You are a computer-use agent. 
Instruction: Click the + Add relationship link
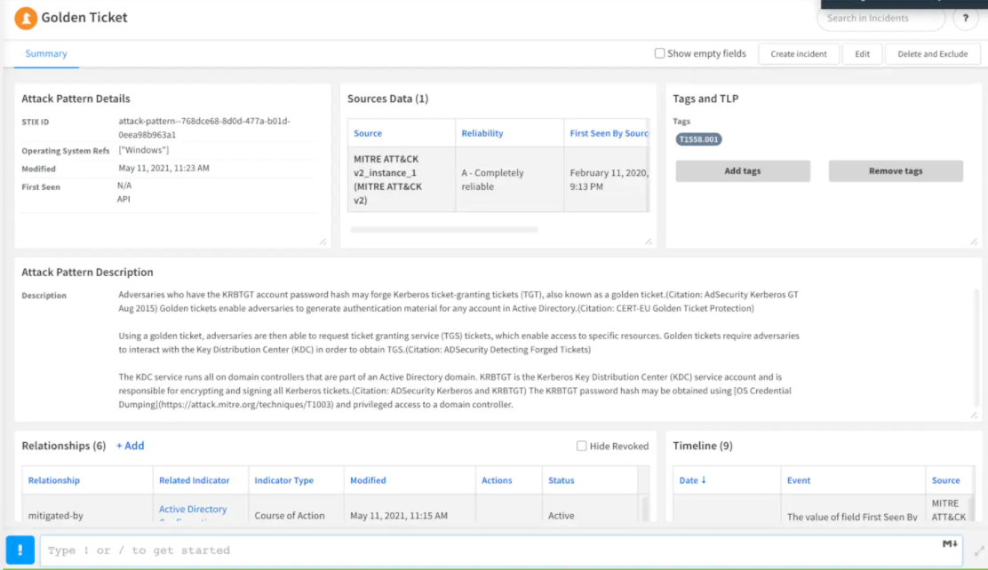pos(130,446)
